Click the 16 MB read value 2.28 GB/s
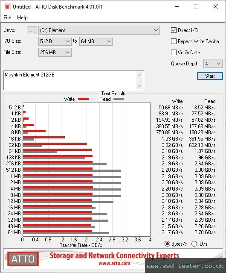This screenshot has width=226, height=273. pyautogui.click(x=205, y=208)
